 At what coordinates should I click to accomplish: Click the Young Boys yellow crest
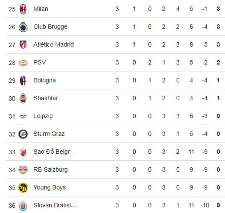pyautogui.click(x=23, y=188)
